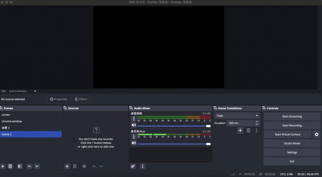The width and height of the screenshot is (322, 177).
Task: Mute 麦克风/Aux speaker toggle
Action: (134, 143)
